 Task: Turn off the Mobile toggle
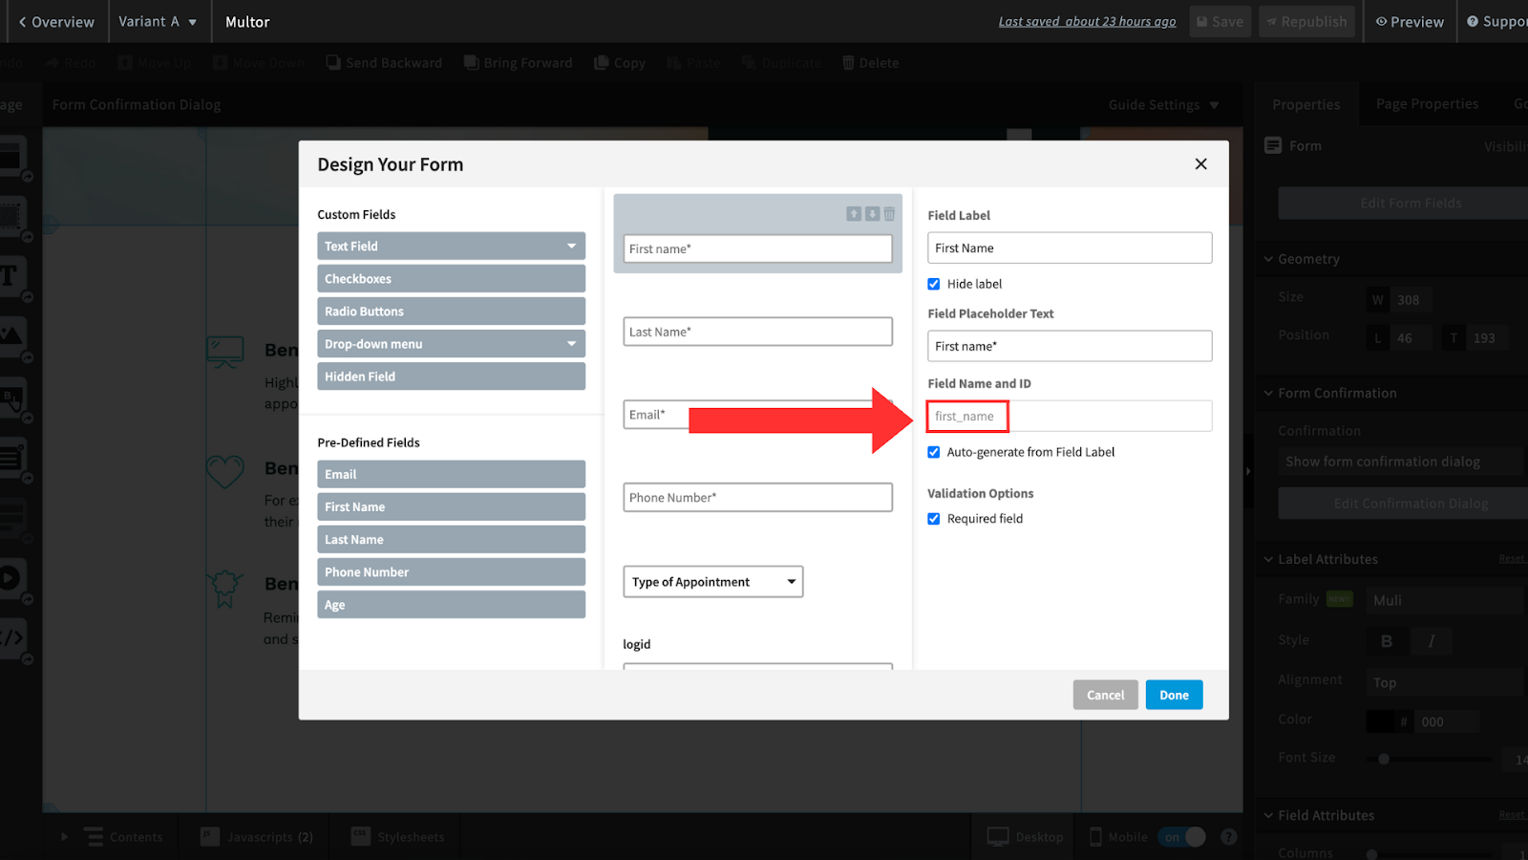coord(1182,836)
